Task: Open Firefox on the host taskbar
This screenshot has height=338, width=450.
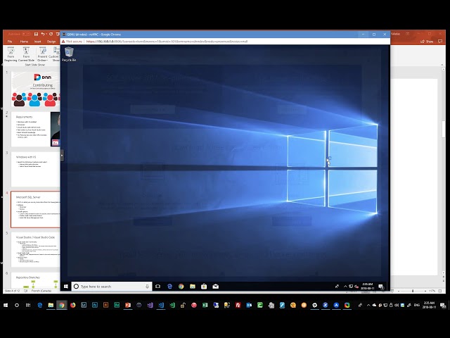Action: (73, 305)
